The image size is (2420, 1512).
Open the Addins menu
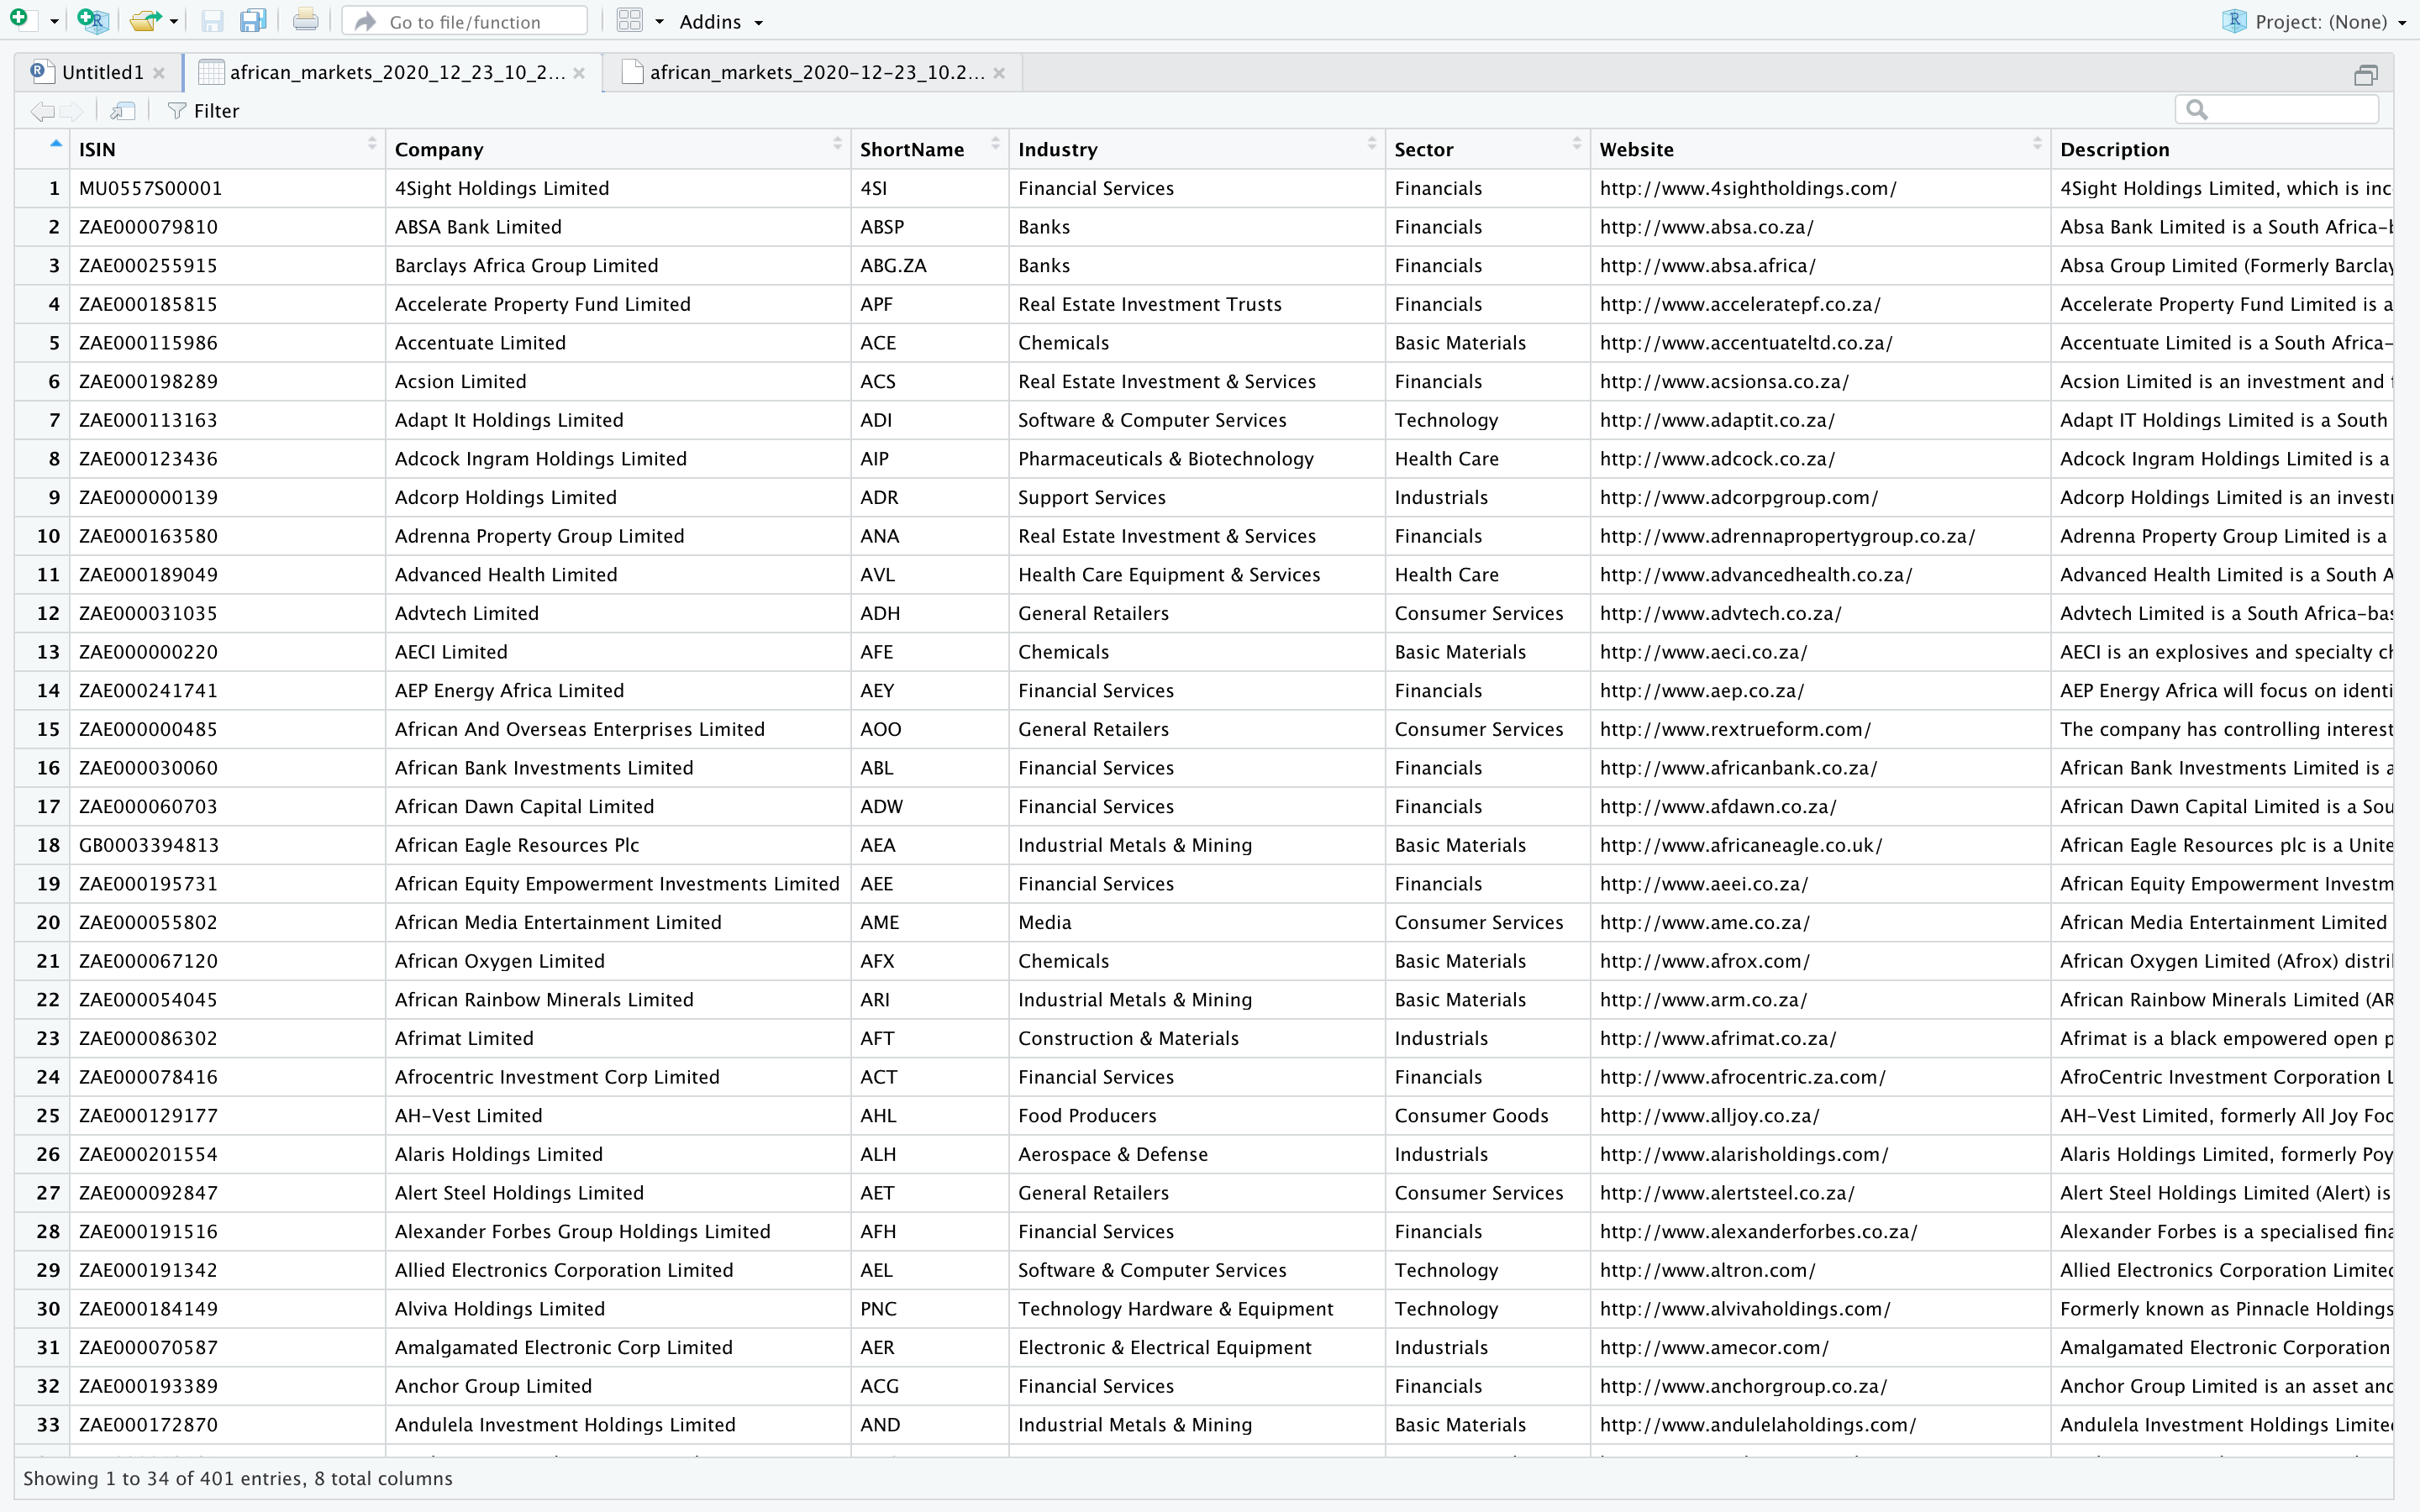720,21
